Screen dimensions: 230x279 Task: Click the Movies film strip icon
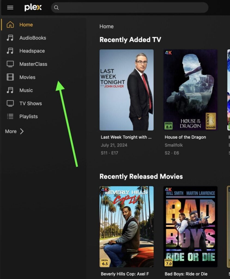[x=10, y=77]
